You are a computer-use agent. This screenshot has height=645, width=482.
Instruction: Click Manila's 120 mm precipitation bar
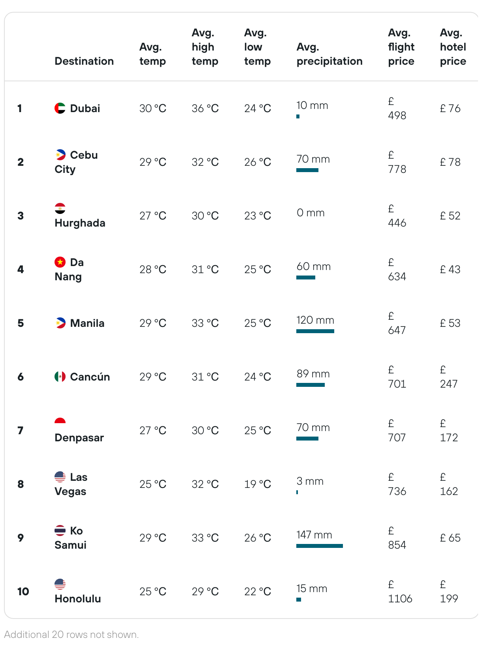tap(315, 331)
